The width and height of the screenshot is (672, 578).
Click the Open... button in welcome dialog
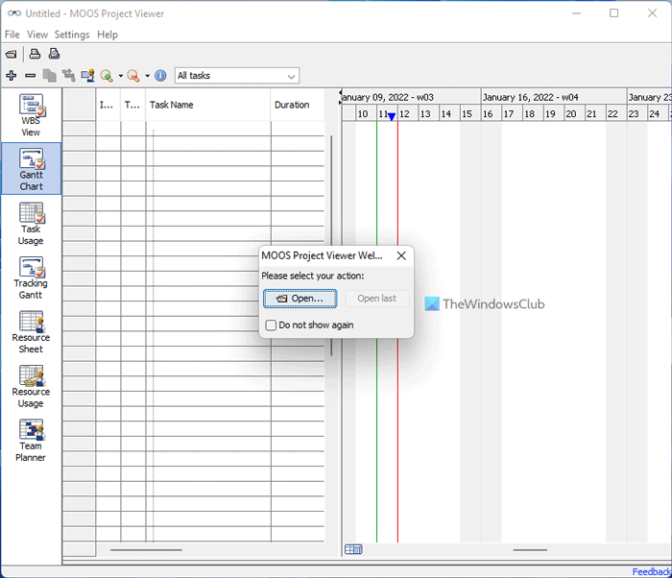[300, 299]
